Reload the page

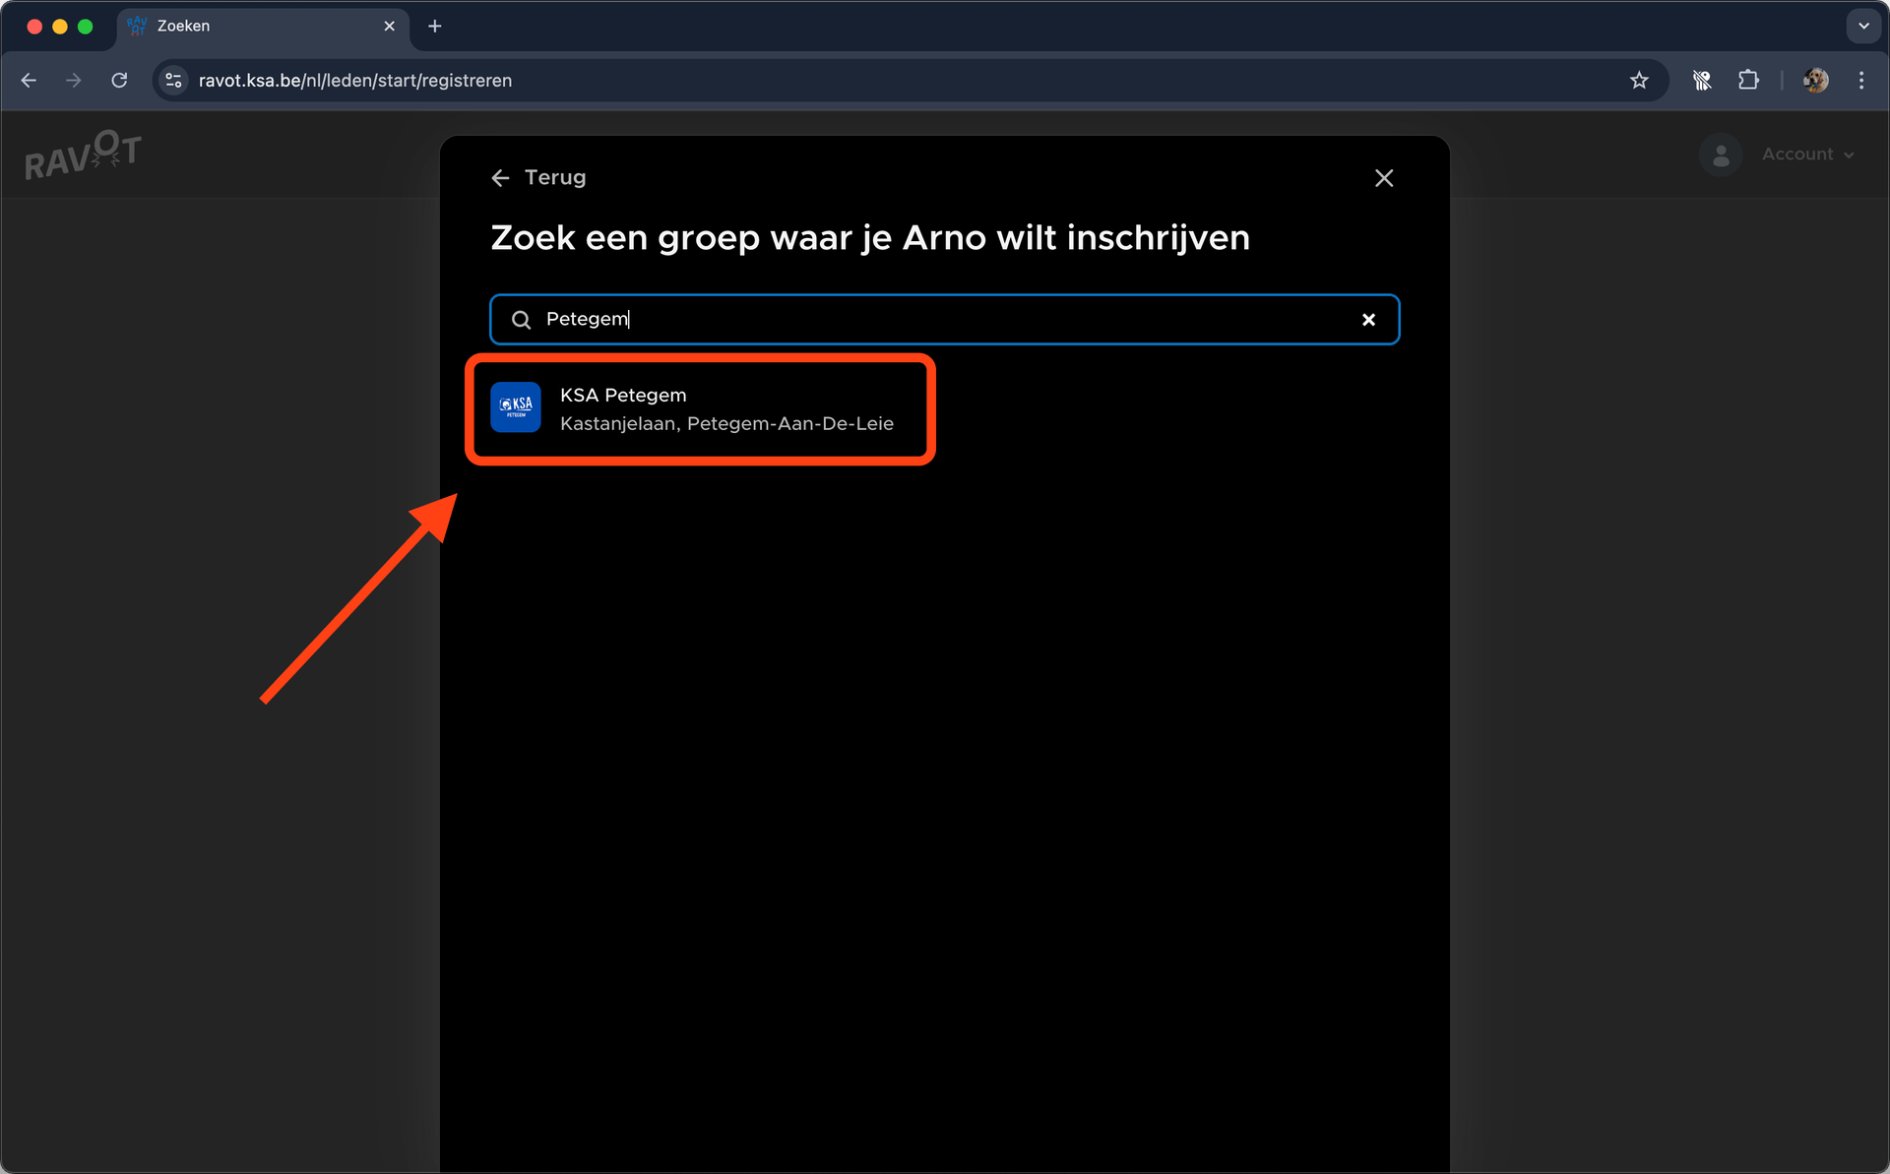pos(119,81)
